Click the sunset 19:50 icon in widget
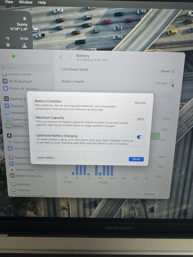 coord(25,46)
